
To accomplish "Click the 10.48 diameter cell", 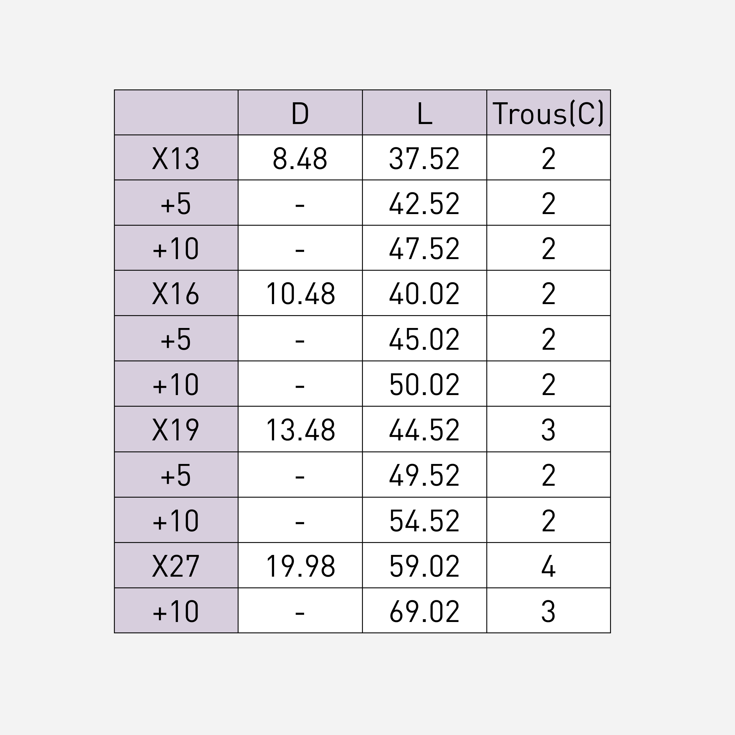I will pos(300,293).
